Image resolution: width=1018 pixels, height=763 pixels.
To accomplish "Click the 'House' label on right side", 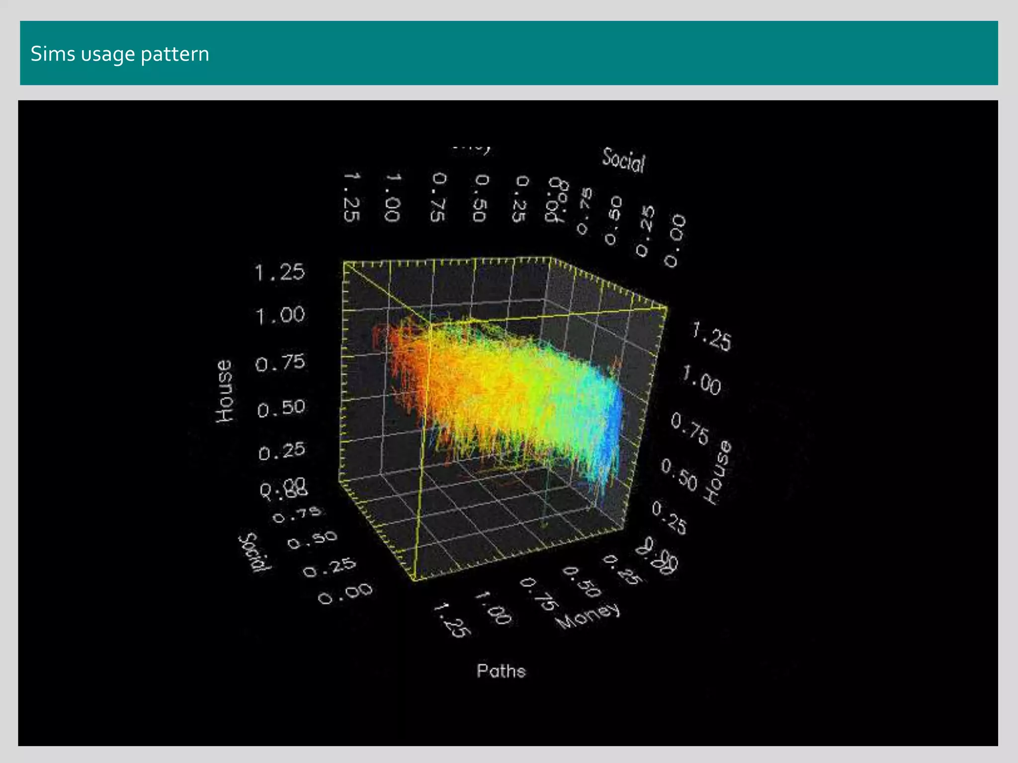I will (x=718, y=472).
